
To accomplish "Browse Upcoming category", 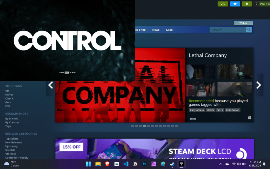I will point(11,146).
